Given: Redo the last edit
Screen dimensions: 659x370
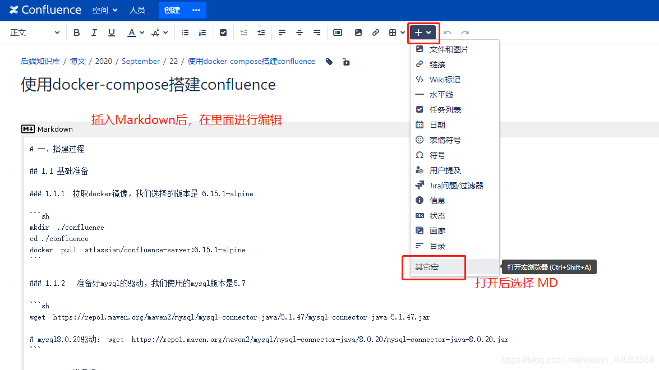Looking at the screenshot, I should tap(465, 33).
